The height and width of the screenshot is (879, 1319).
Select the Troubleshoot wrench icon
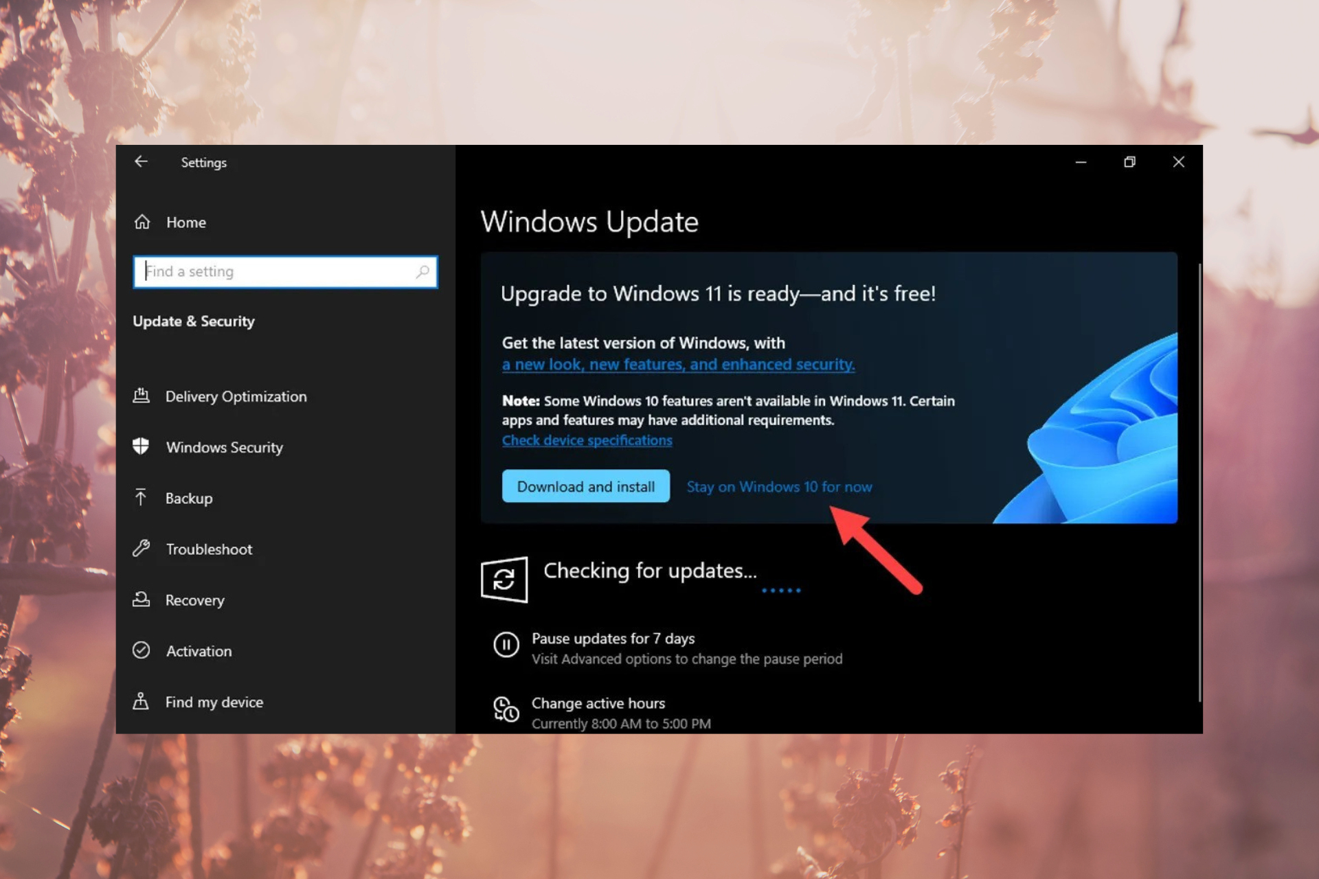(142, 548)
